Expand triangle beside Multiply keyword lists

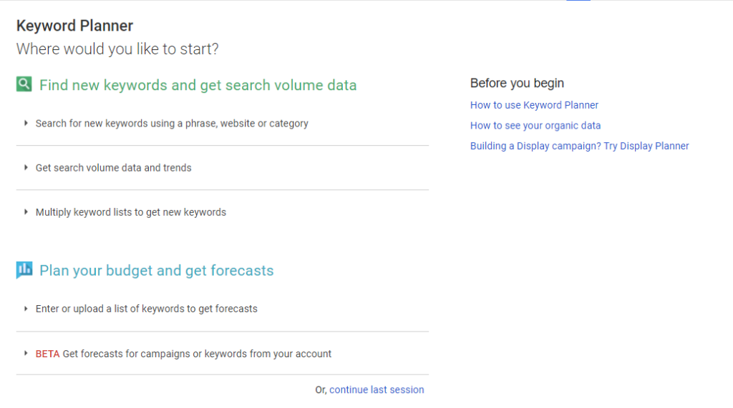(26, 212)
